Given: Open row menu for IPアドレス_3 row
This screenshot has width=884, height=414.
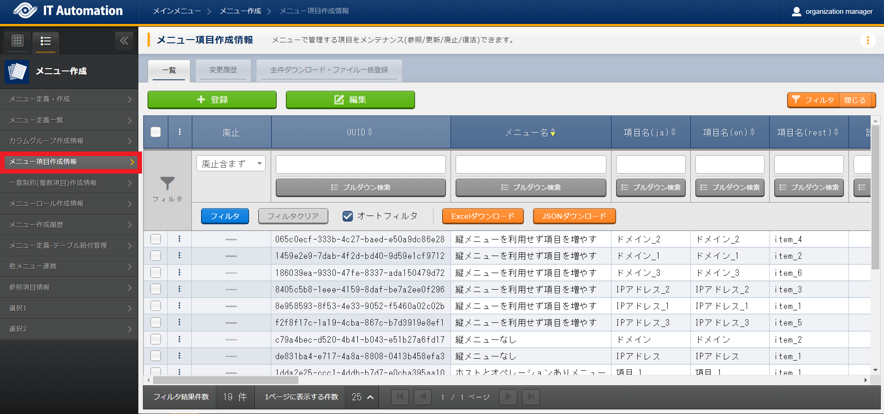Looking at the screenshot, I should click(x=179, y=322).
